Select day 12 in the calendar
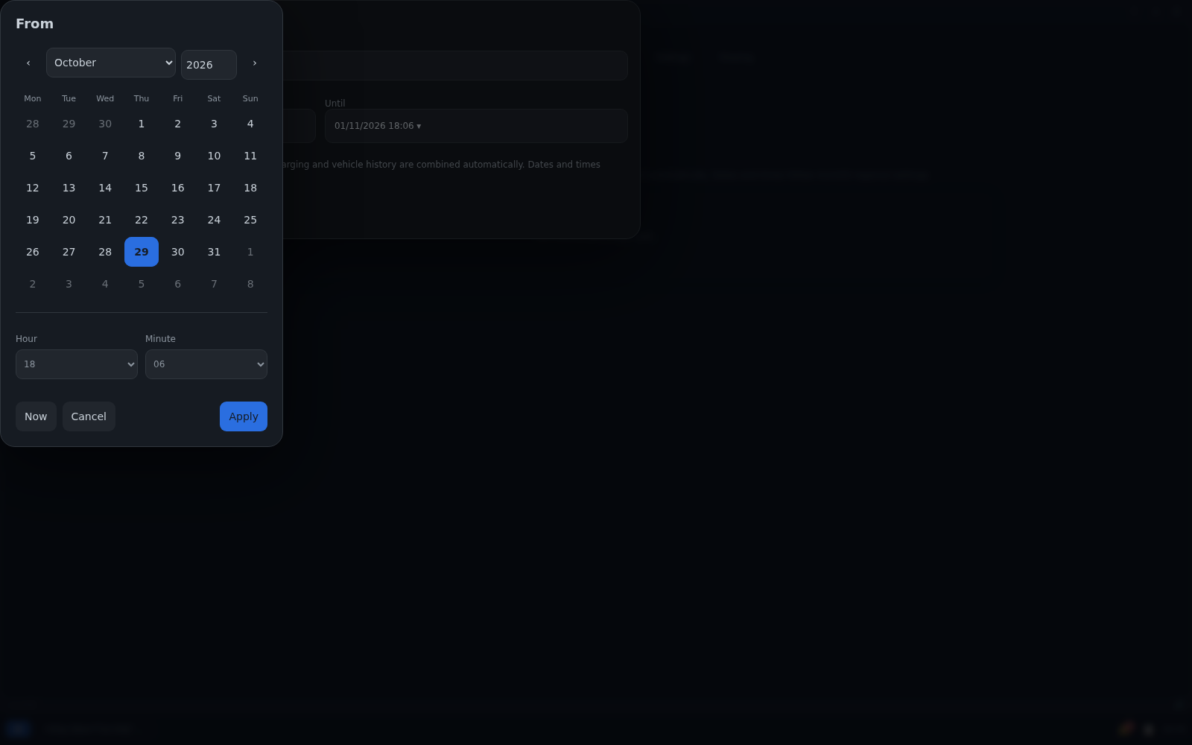This screenshot has width=1192, height=745. tap(33, 188)
